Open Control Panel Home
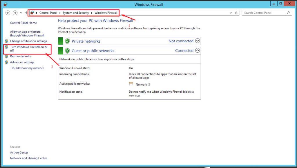Viewport: 297px width, 168px height. [23, 23]
